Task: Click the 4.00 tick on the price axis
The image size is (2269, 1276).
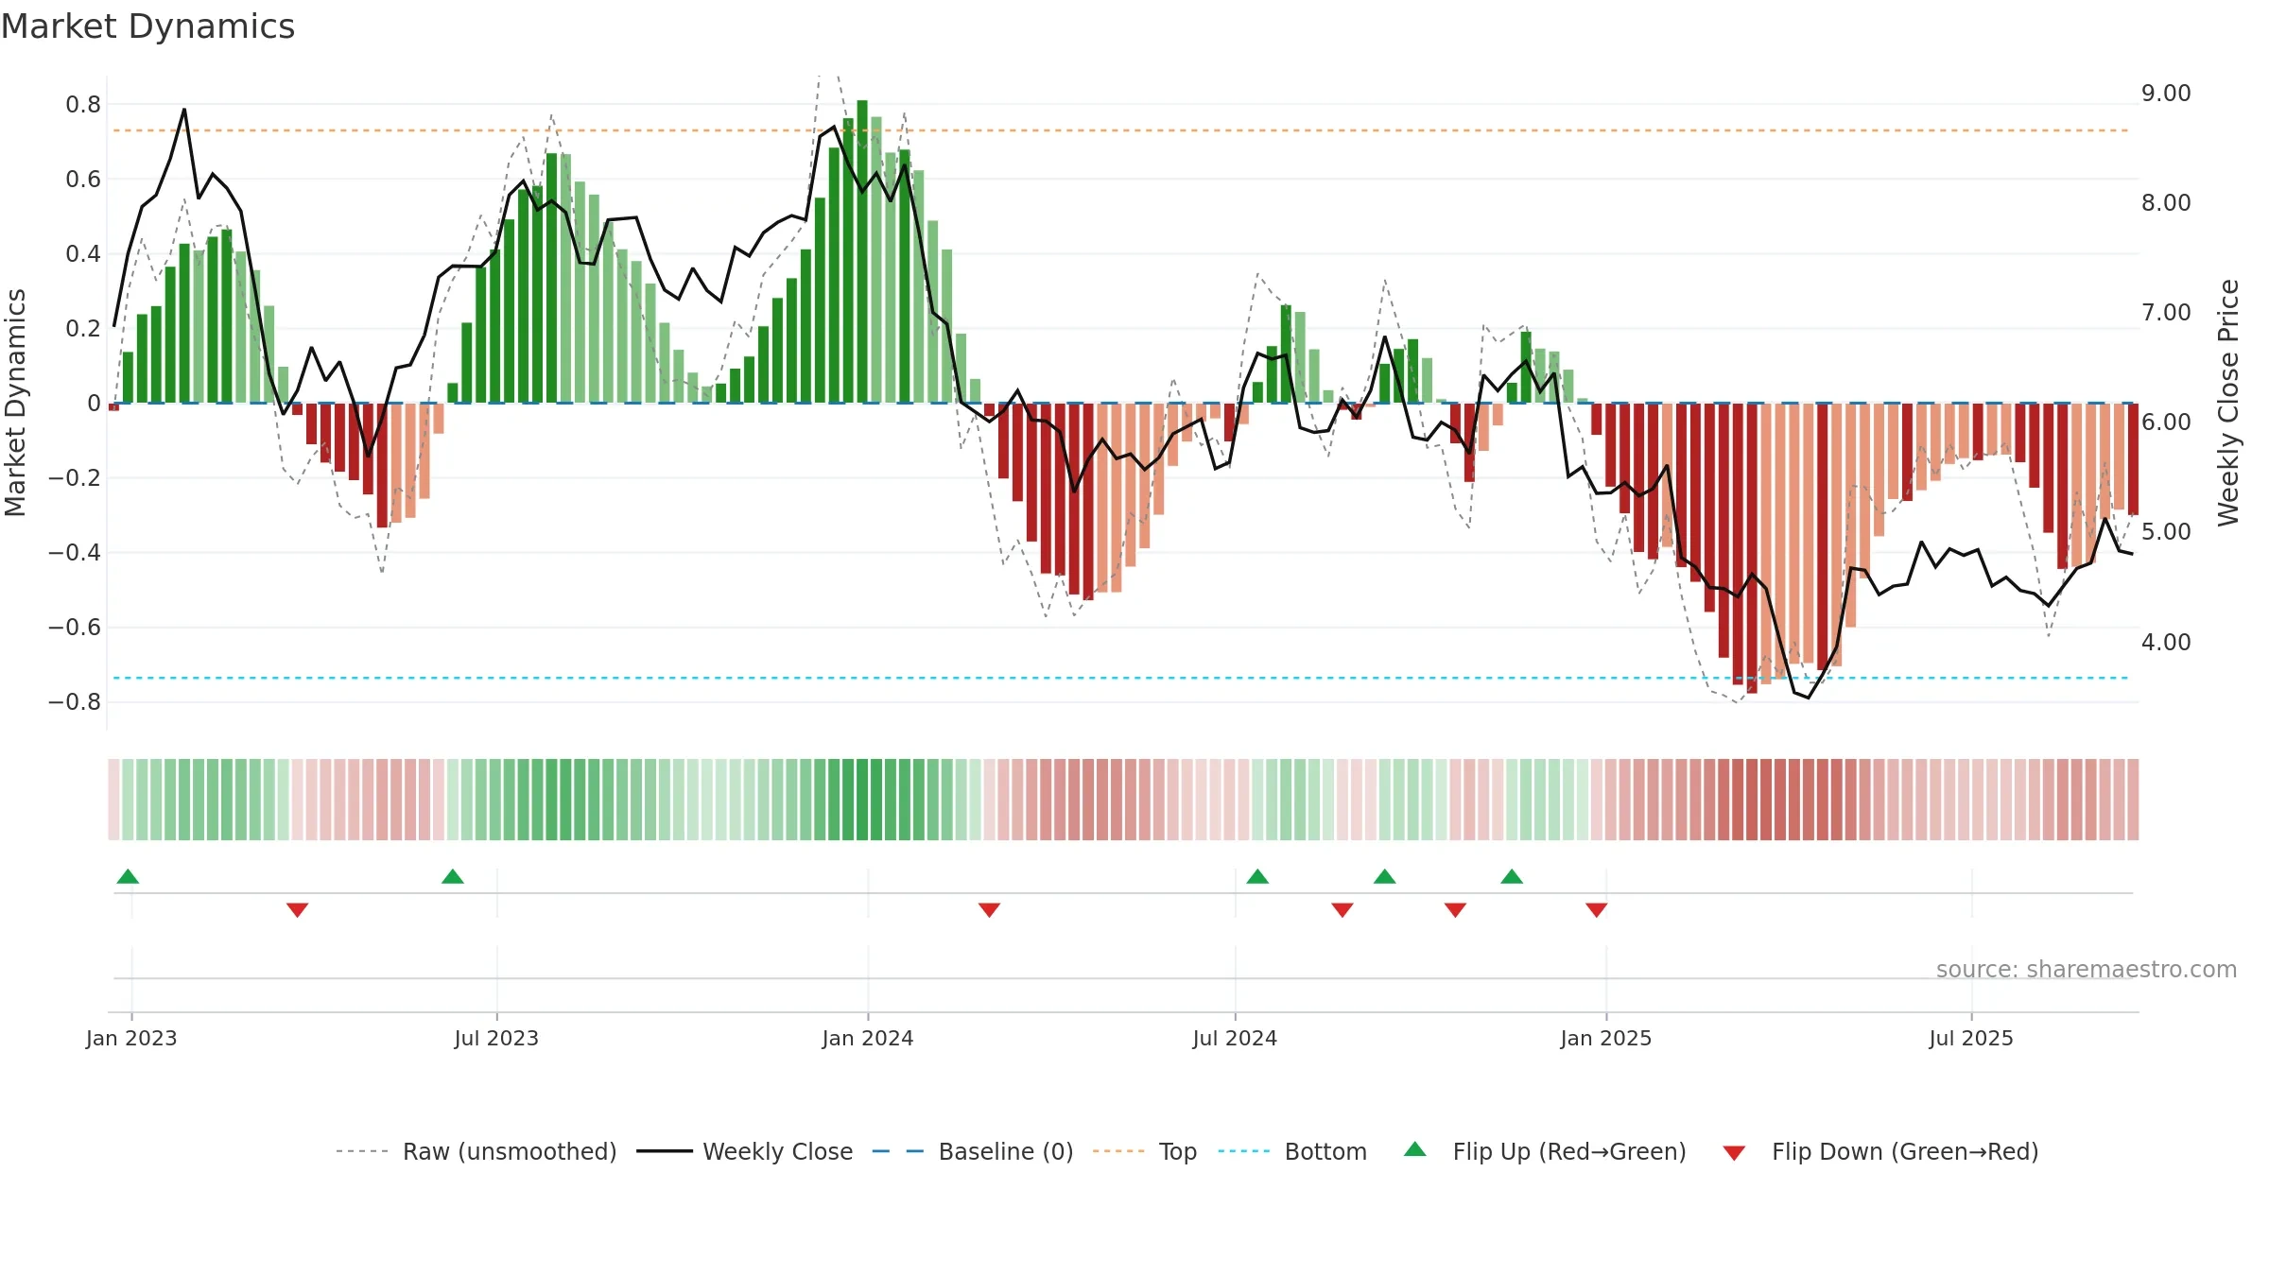Action: (2166, 642)
